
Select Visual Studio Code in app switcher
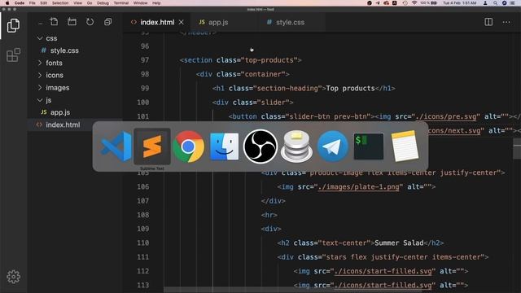[x=116, y=146]
